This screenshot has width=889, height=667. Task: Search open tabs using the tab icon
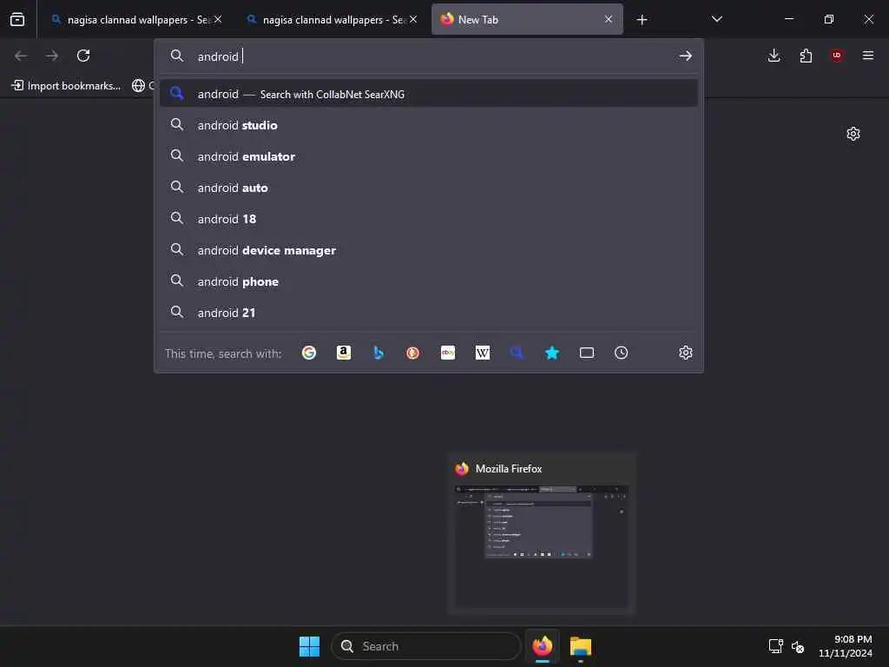coord(587,353)
